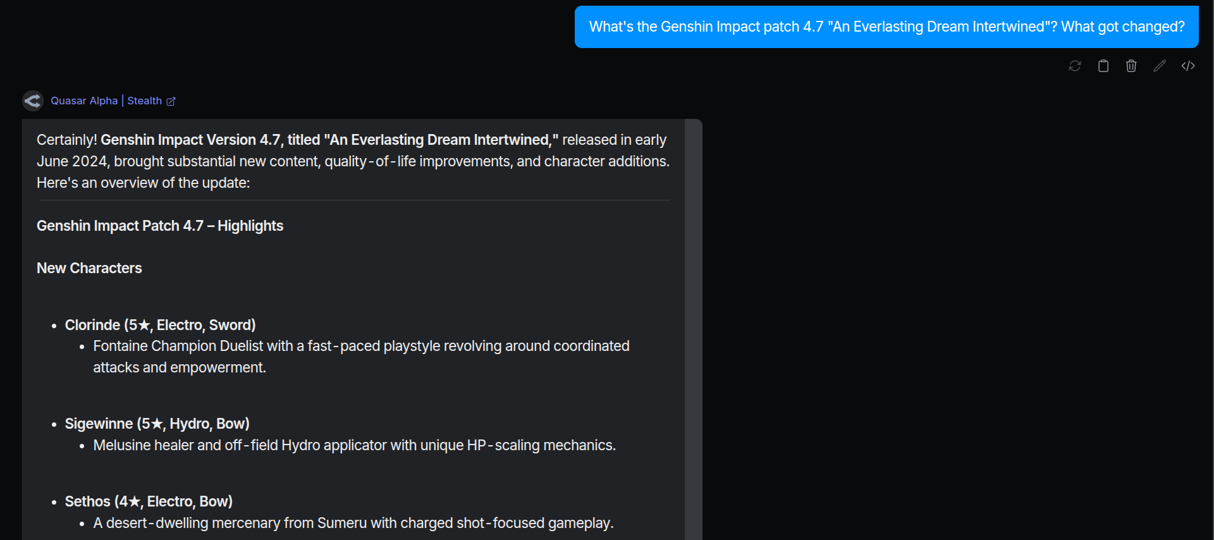Click the Fontaine Champion Duelist description
Screen dimensions: 1214x540
pos(361,357)
